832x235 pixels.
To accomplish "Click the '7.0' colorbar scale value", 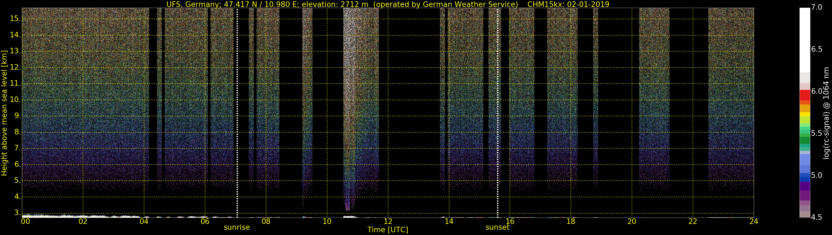I will point(816,7).
